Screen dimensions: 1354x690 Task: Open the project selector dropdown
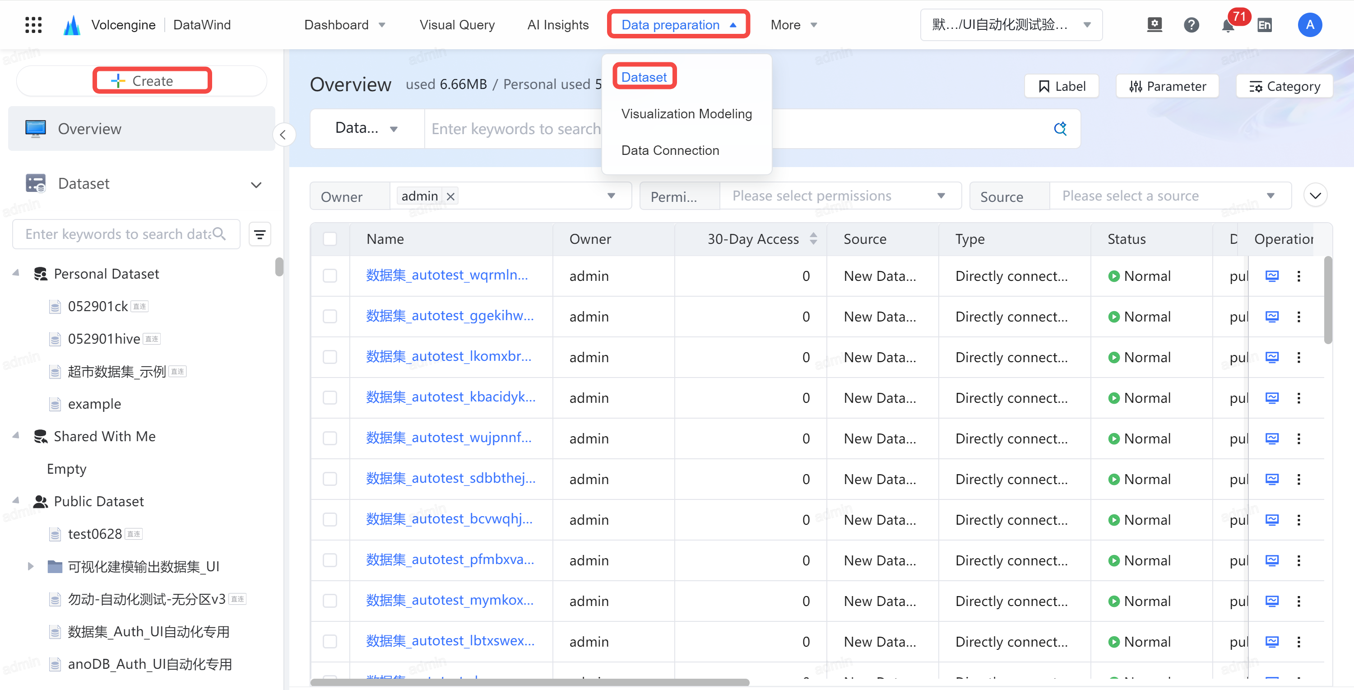pos(1011,25)
